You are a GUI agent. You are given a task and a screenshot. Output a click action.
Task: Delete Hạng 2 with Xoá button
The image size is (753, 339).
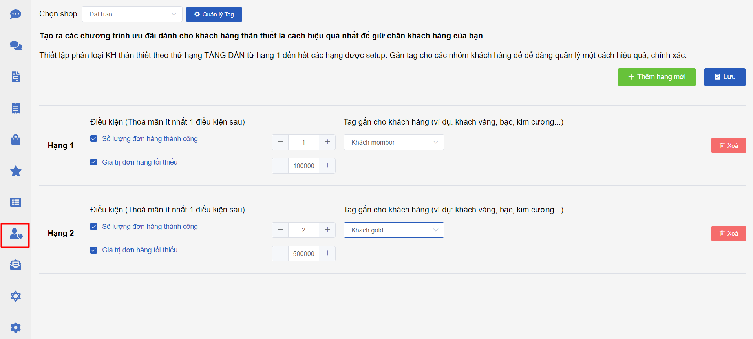tap(728, 234)
